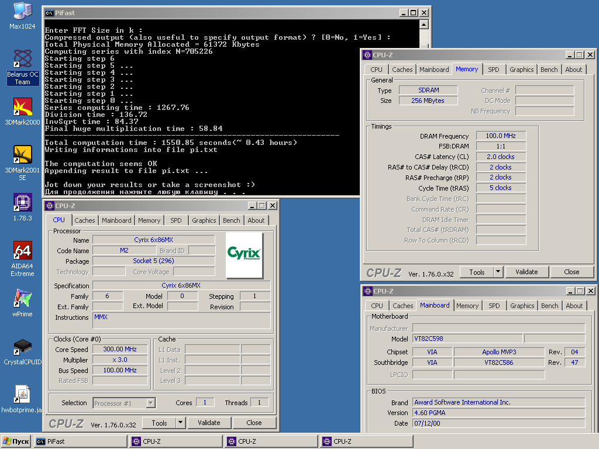Click the Core Speed 300.00 MHz value
This screenshot has height=449, width=599.
(120, 350)
